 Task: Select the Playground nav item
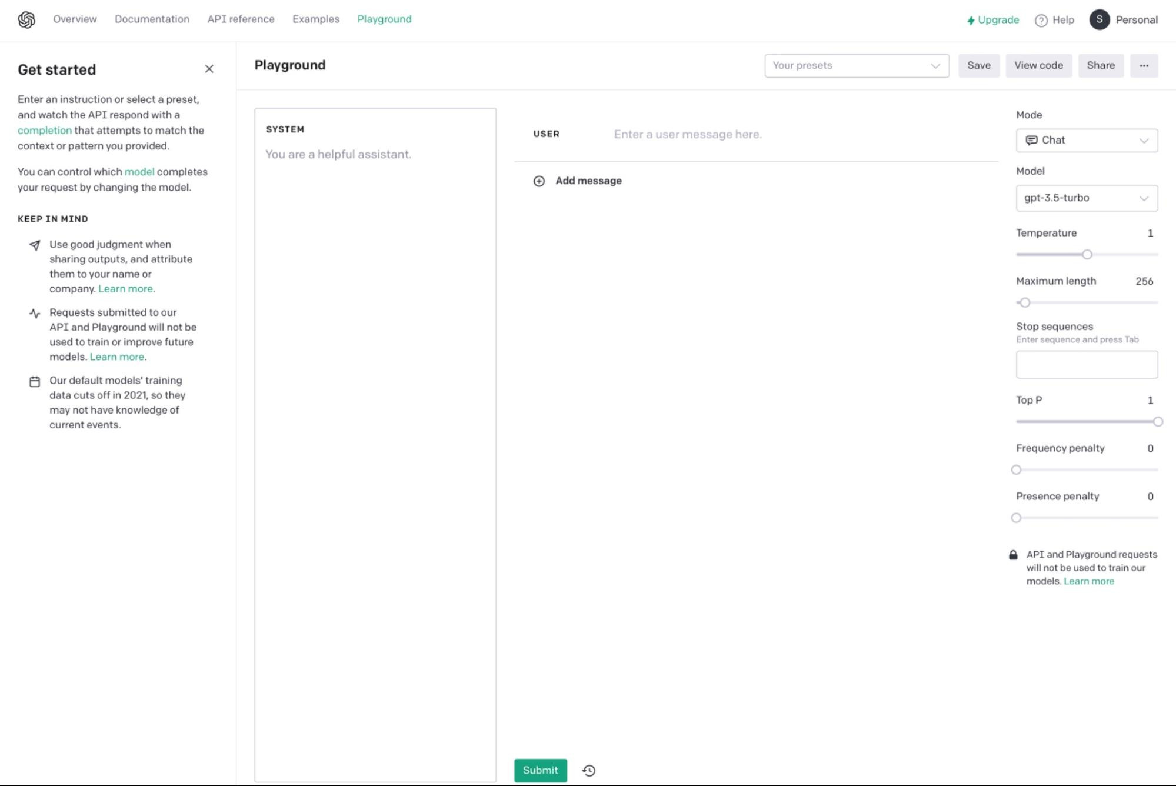point(384,19)
